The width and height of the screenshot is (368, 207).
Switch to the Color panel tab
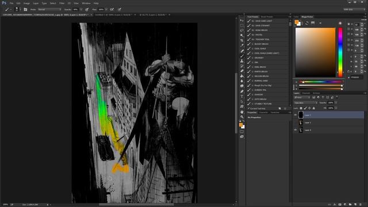tap(296, 17)
